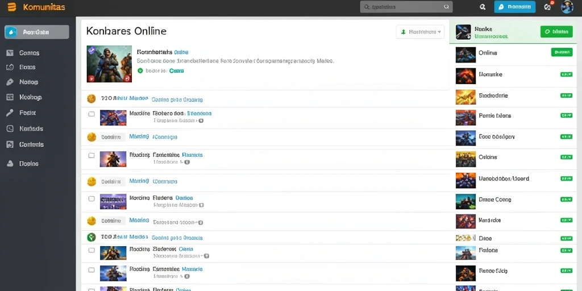Click the blue droplet icon in highlighted sidebar item
Screen dimensions: 582x291
pyautogui.click(x=13, y=32)
